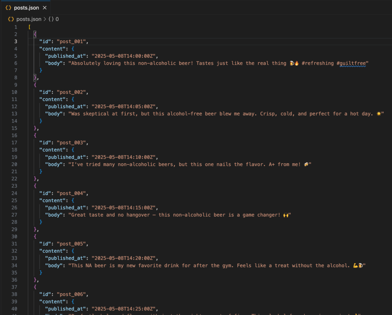Click the "post_006" id value
Screen dimensions: 392x315
click(71, 294)
